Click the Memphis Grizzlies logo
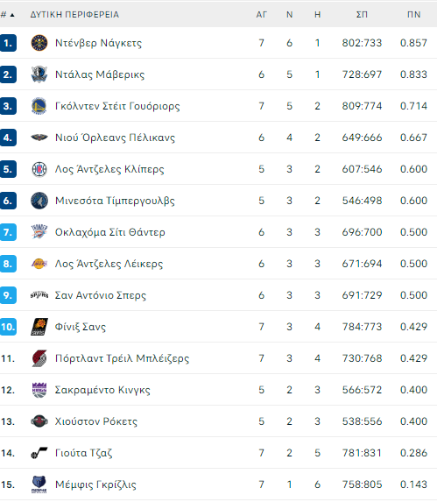The height and width of the screenshot is (502, 437). (x=39, y=484)
